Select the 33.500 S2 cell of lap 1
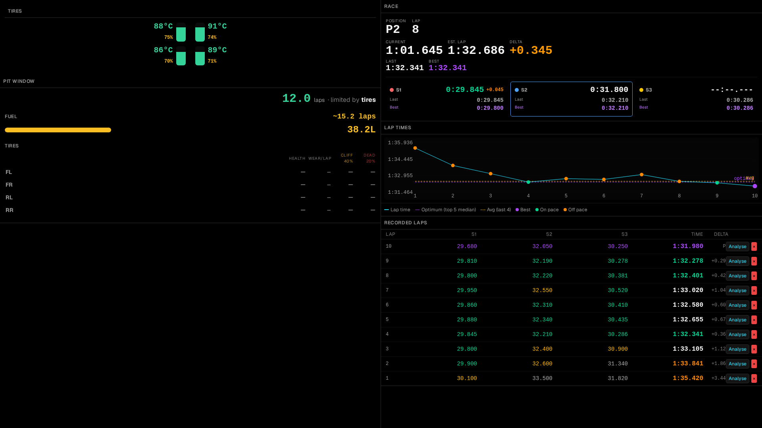This screenshot has width=762, height=428. (x=542, y=378)
